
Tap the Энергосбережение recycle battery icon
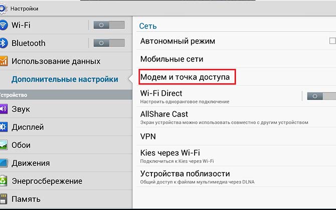[4, 181]
